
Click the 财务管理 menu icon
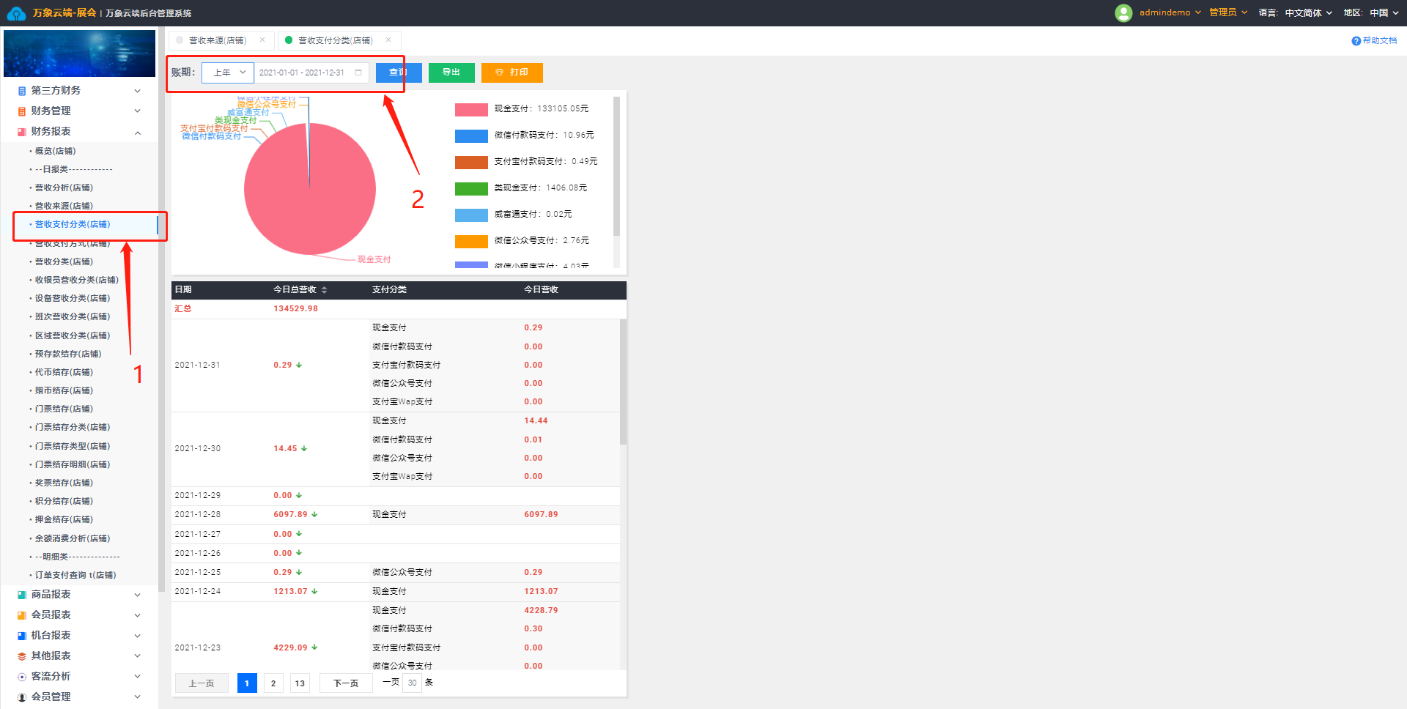[22, 111]
